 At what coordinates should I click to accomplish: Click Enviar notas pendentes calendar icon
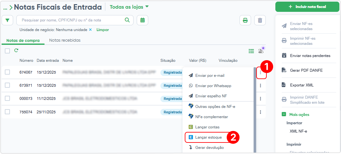284,56
